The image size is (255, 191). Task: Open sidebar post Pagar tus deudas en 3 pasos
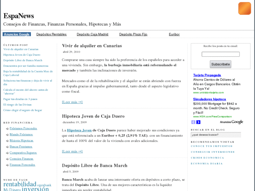[20, 99]
